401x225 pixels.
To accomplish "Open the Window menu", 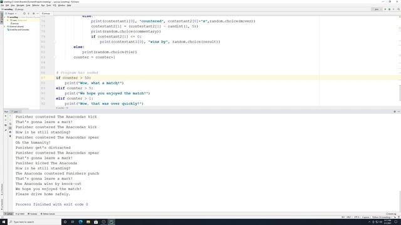I will (61, 6).
